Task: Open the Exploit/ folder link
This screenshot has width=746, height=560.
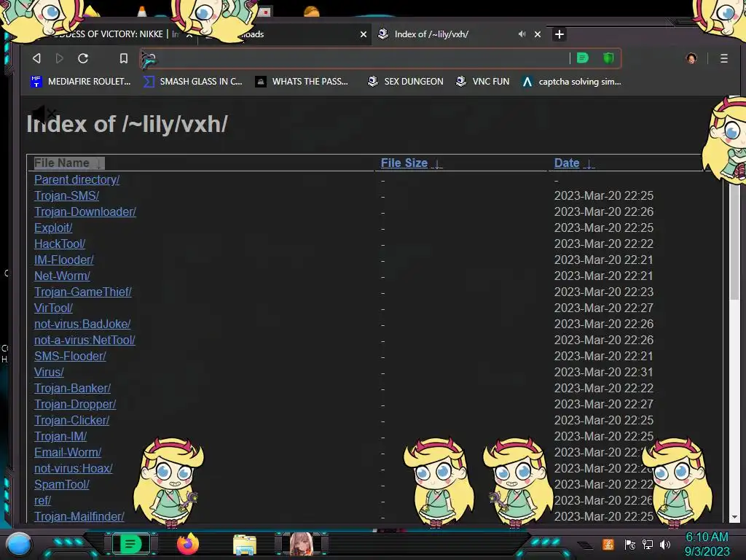Action: click(x=53, y=227)
